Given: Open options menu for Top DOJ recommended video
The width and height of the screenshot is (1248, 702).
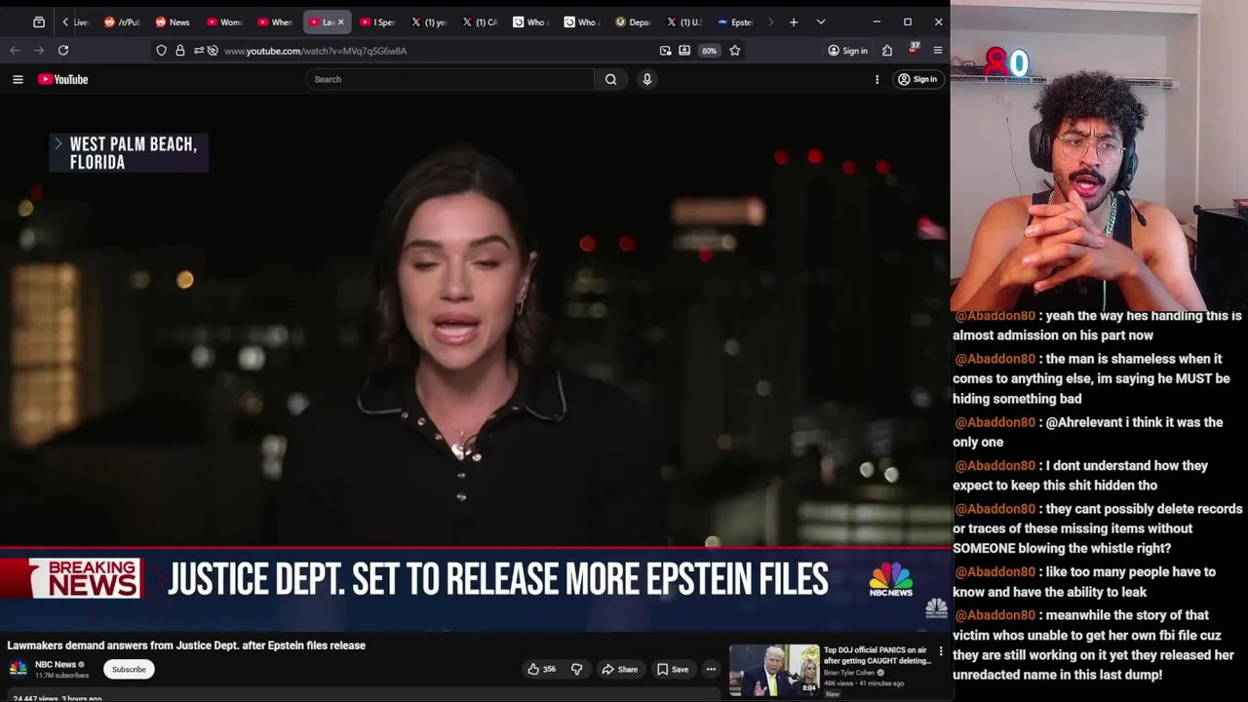Looking at the screenshot, I should (x=941, y=650).
